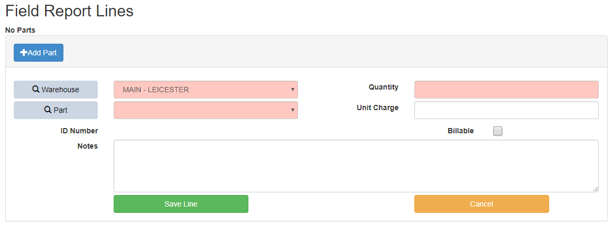Open the MAIN - LEICESTER warehouse dropdown

point(206,90)
